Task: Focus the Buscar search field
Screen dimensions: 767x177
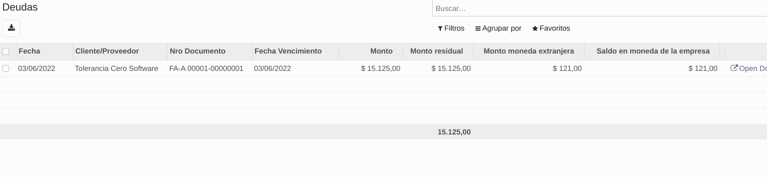Action: point(600,8)
